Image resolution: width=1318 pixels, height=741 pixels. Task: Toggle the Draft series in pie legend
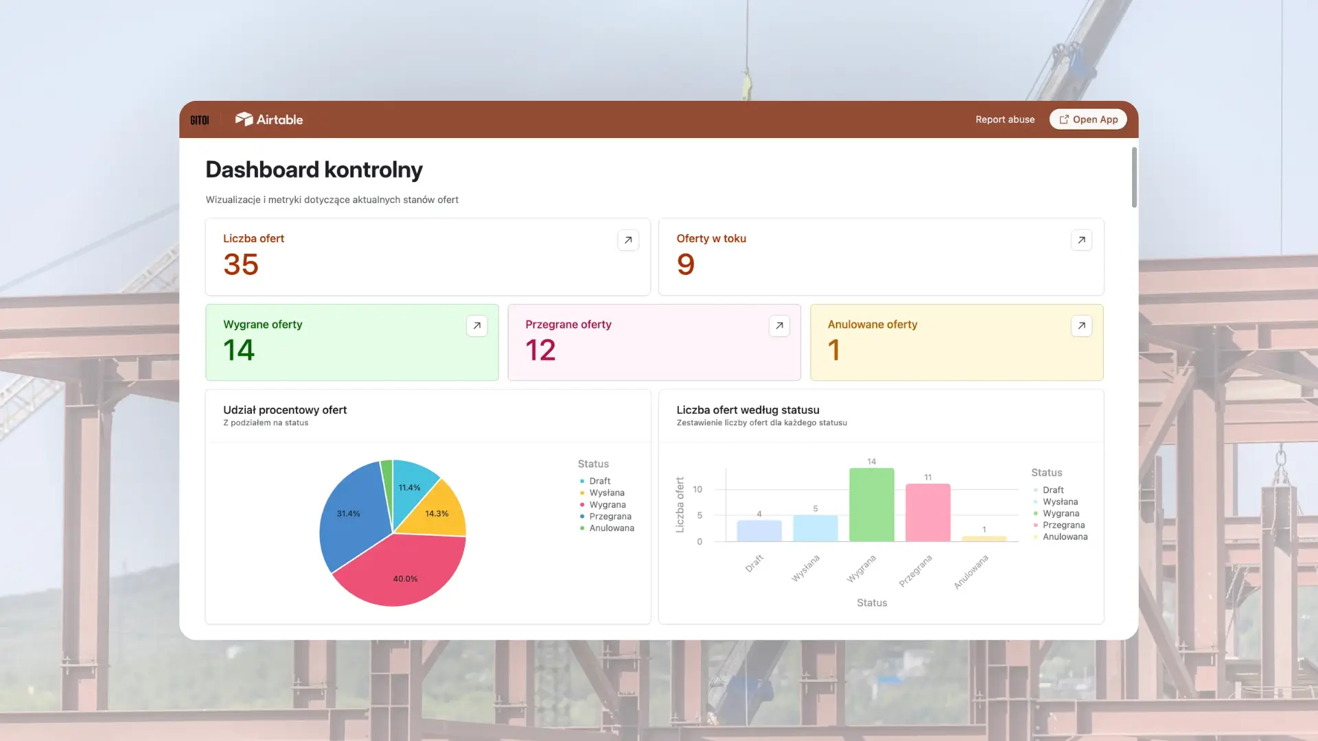click(x=598, y=480)
